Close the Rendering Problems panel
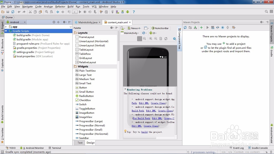Screen dimensions: 274x154 [125, 89]
